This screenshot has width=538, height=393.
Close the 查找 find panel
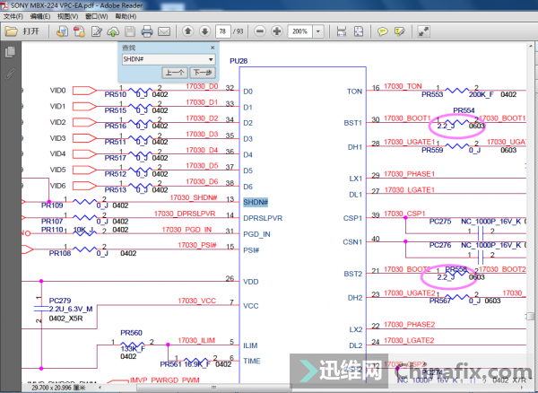[213, 48]
